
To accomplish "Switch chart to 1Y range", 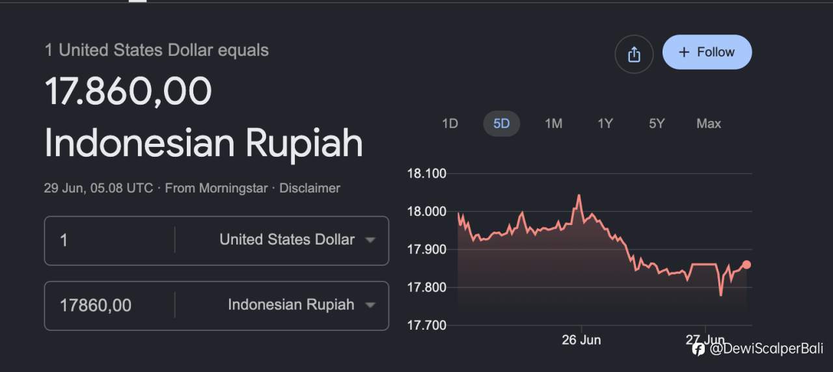I will tap(605, 124).
